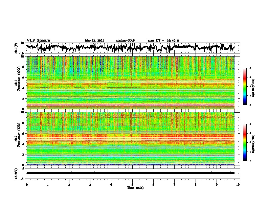The height and width of the screenshot is (207, 268).
Task: Click the 'May 13, 2021' date label
Action: point(94,41)
